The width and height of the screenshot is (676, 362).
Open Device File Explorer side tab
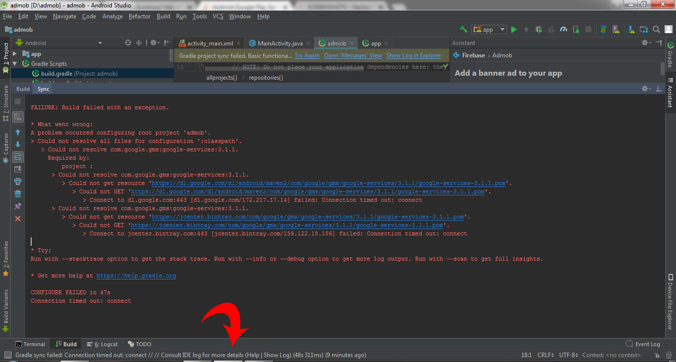[670, 302]
